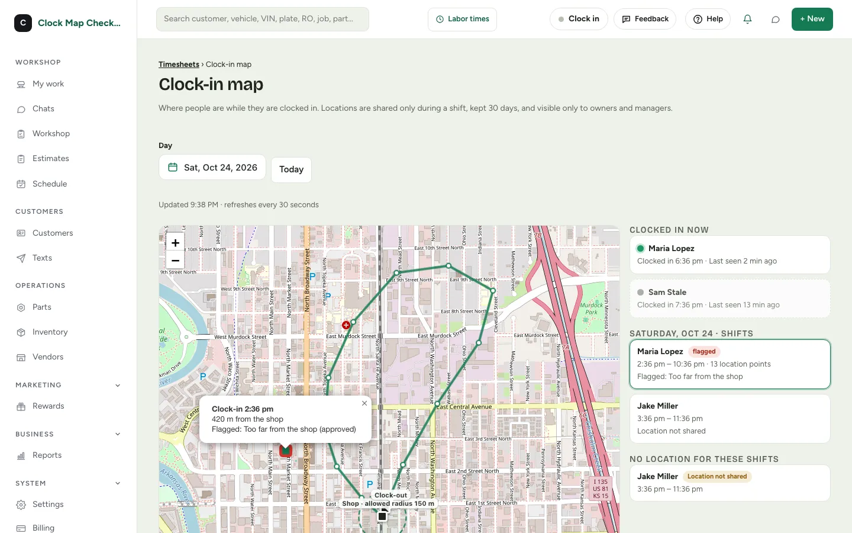Screen dimensions: 852x533
Task: Click the Clock-out map label
Action: pyautogui.click(x=390, y=495)
